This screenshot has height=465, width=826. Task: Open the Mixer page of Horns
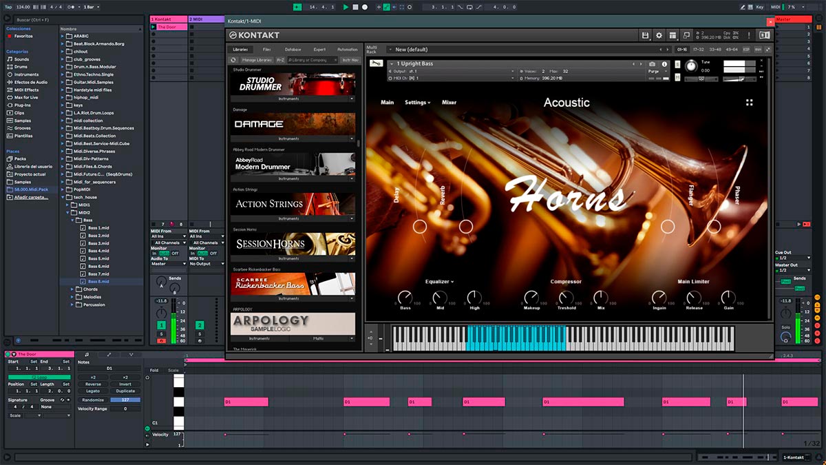coord(449,103)
